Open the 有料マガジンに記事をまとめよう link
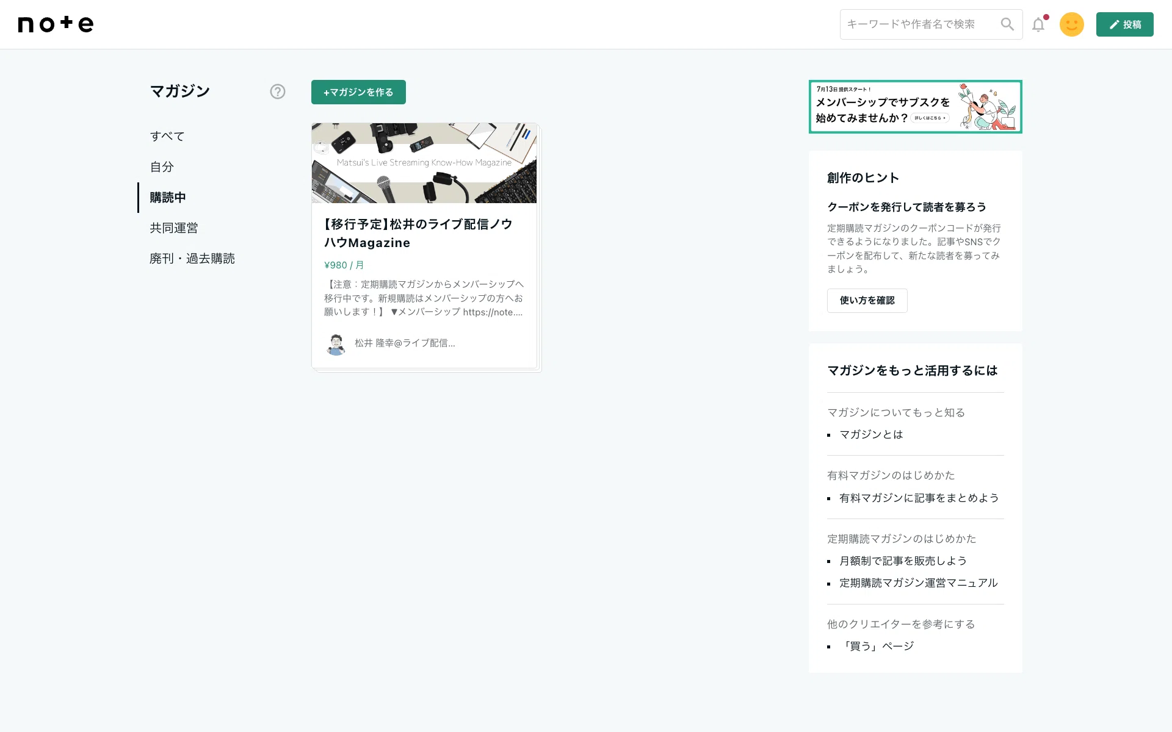The height and width of the screenshot is (732, 1172). click(919, 498)
